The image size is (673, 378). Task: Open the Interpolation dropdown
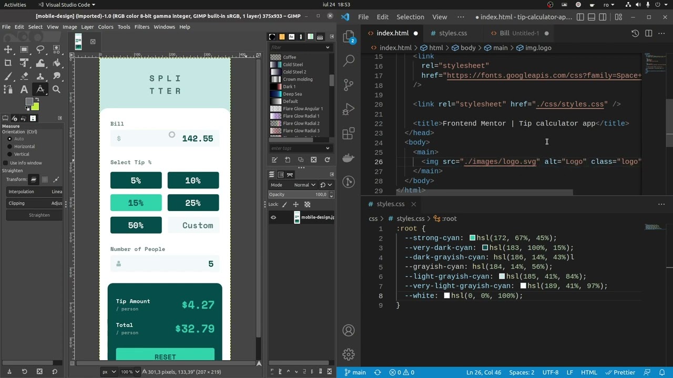(x=34, y=192)
